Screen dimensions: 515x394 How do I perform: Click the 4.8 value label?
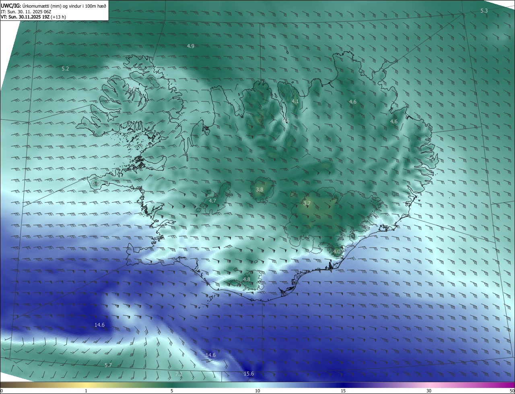click(247, 279)
